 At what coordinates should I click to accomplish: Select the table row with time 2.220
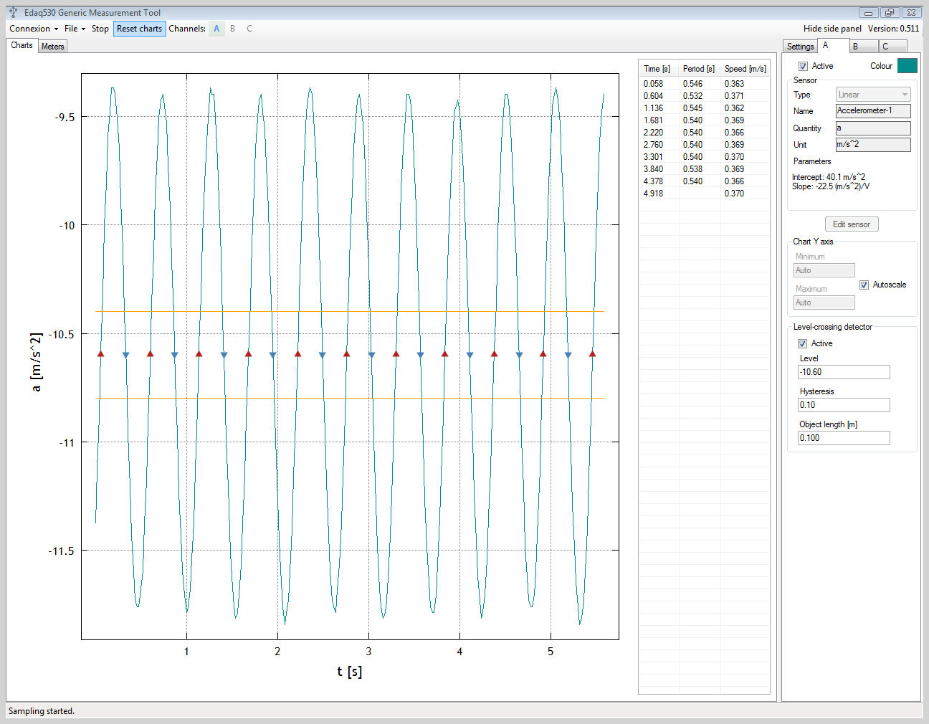[x=704, y=133]
